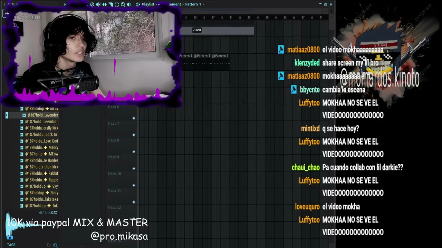Select the '@187holdu.. Rappe' sample
Image resolution: width=442 pixels, height=248 pixels.
point(41,180)
